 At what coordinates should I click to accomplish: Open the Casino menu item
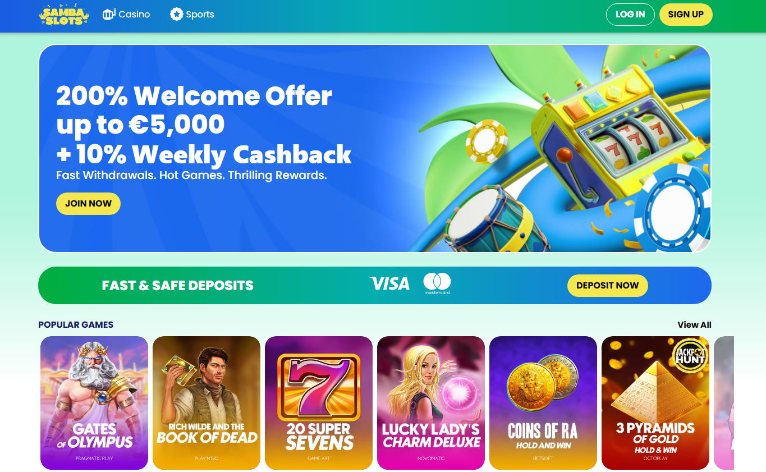click(x=126, y=14)
